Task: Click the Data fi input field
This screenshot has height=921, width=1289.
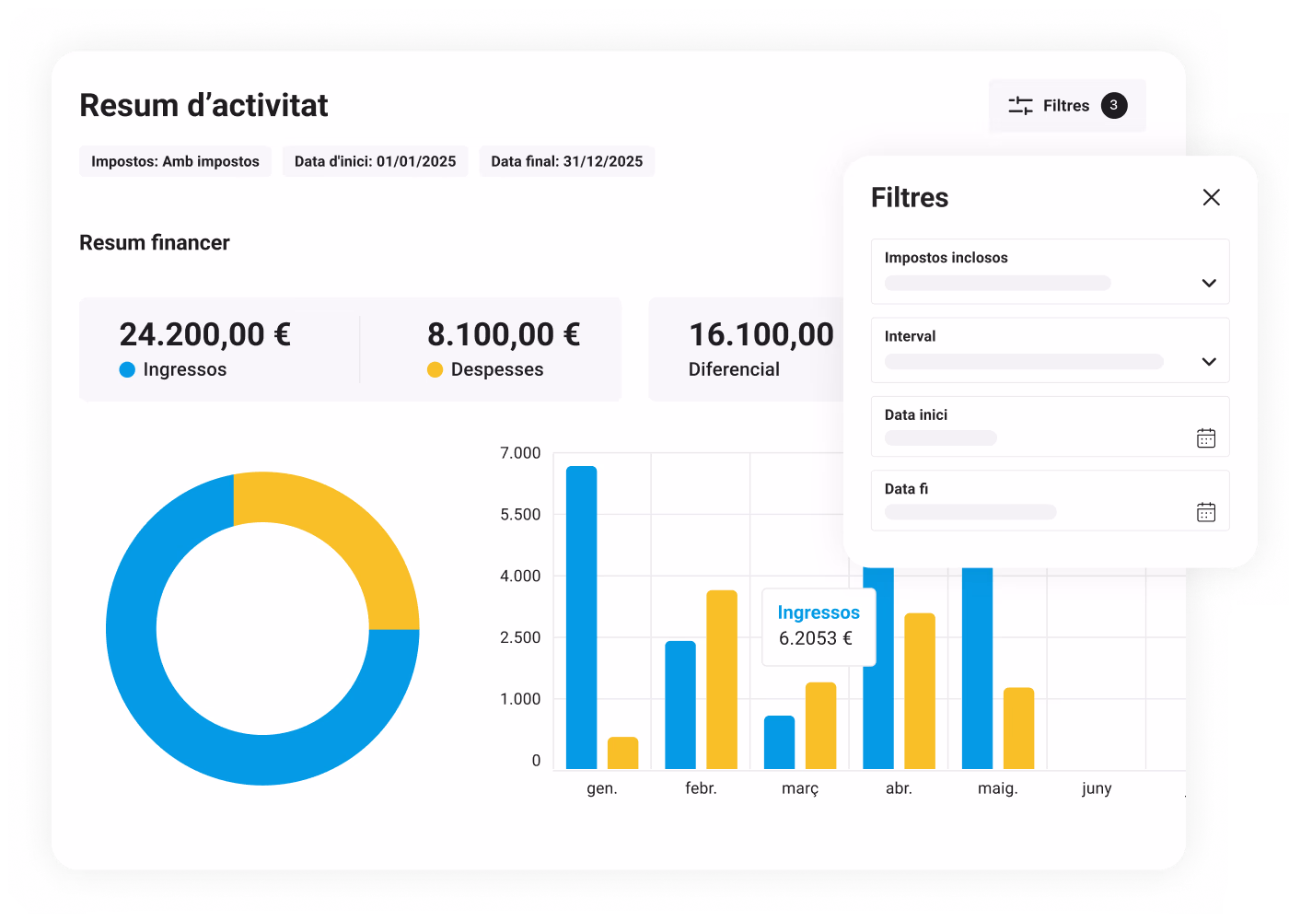Action: (x=1051, y=501)
